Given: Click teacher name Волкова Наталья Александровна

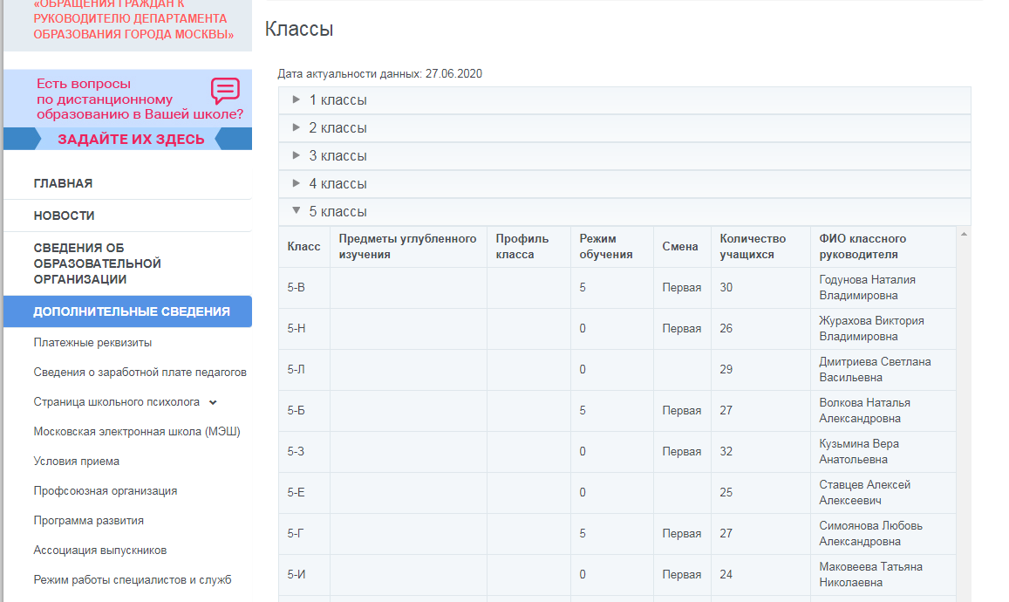Looking at the screenshot, I should (864, 411).
